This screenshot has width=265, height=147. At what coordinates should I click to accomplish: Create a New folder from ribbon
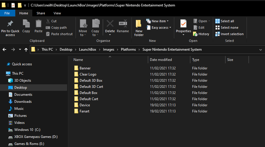point(139,28)
